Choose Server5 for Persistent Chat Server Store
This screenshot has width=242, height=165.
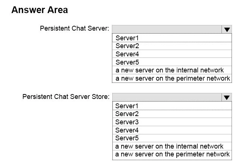172,138
